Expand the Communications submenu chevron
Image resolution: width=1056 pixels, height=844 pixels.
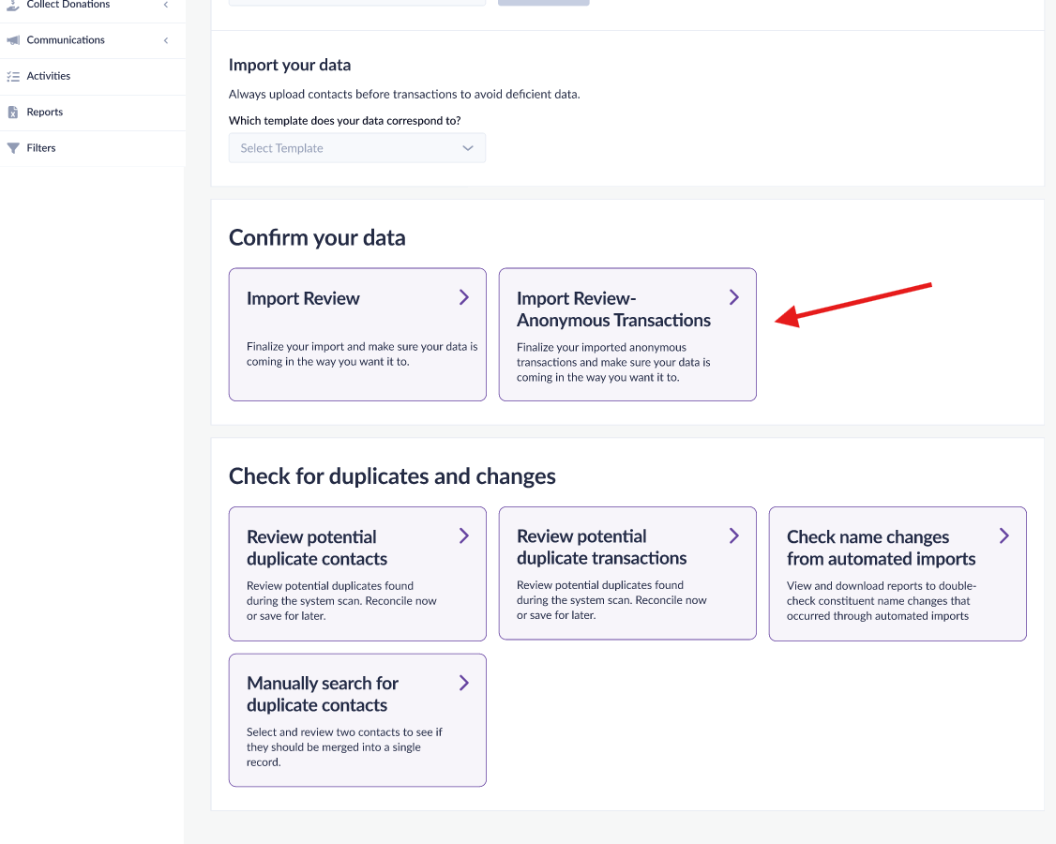(166, 40)
